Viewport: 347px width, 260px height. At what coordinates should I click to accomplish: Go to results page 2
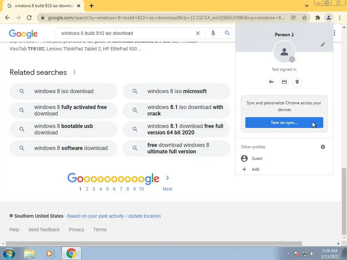87,189
